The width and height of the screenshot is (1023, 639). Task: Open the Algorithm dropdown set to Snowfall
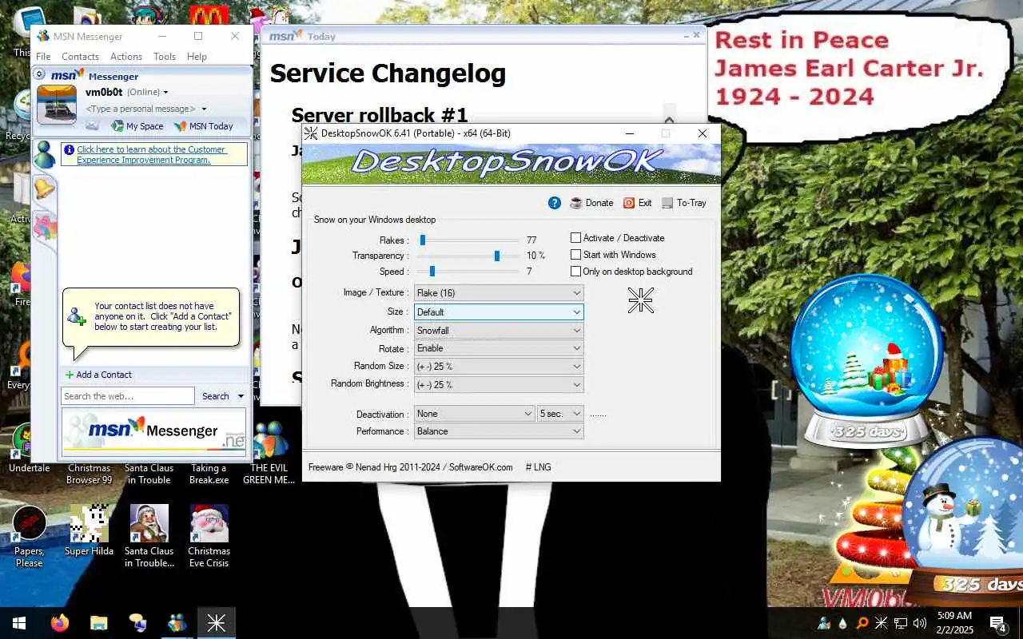[x=499, y=331]
